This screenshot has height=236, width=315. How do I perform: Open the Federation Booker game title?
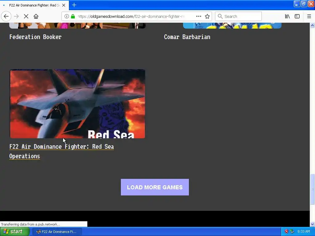[x=35, y=37]
